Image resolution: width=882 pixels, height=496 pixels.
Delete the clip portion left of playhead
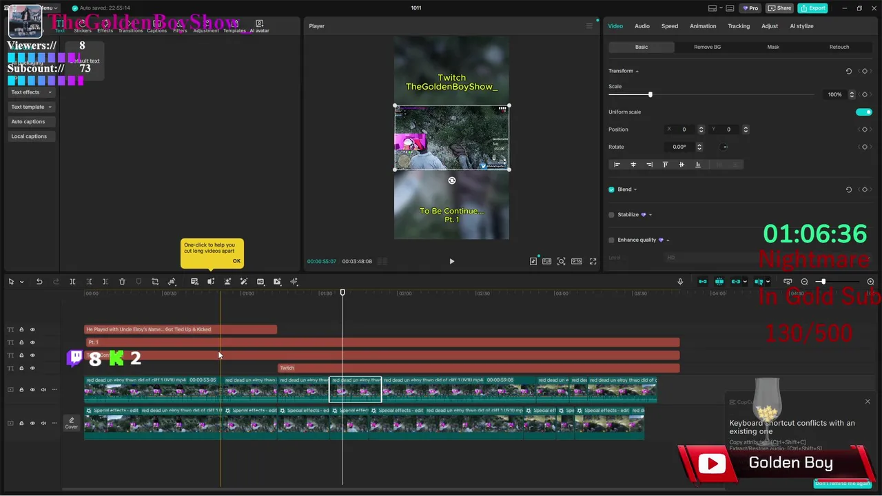[89, 282]
